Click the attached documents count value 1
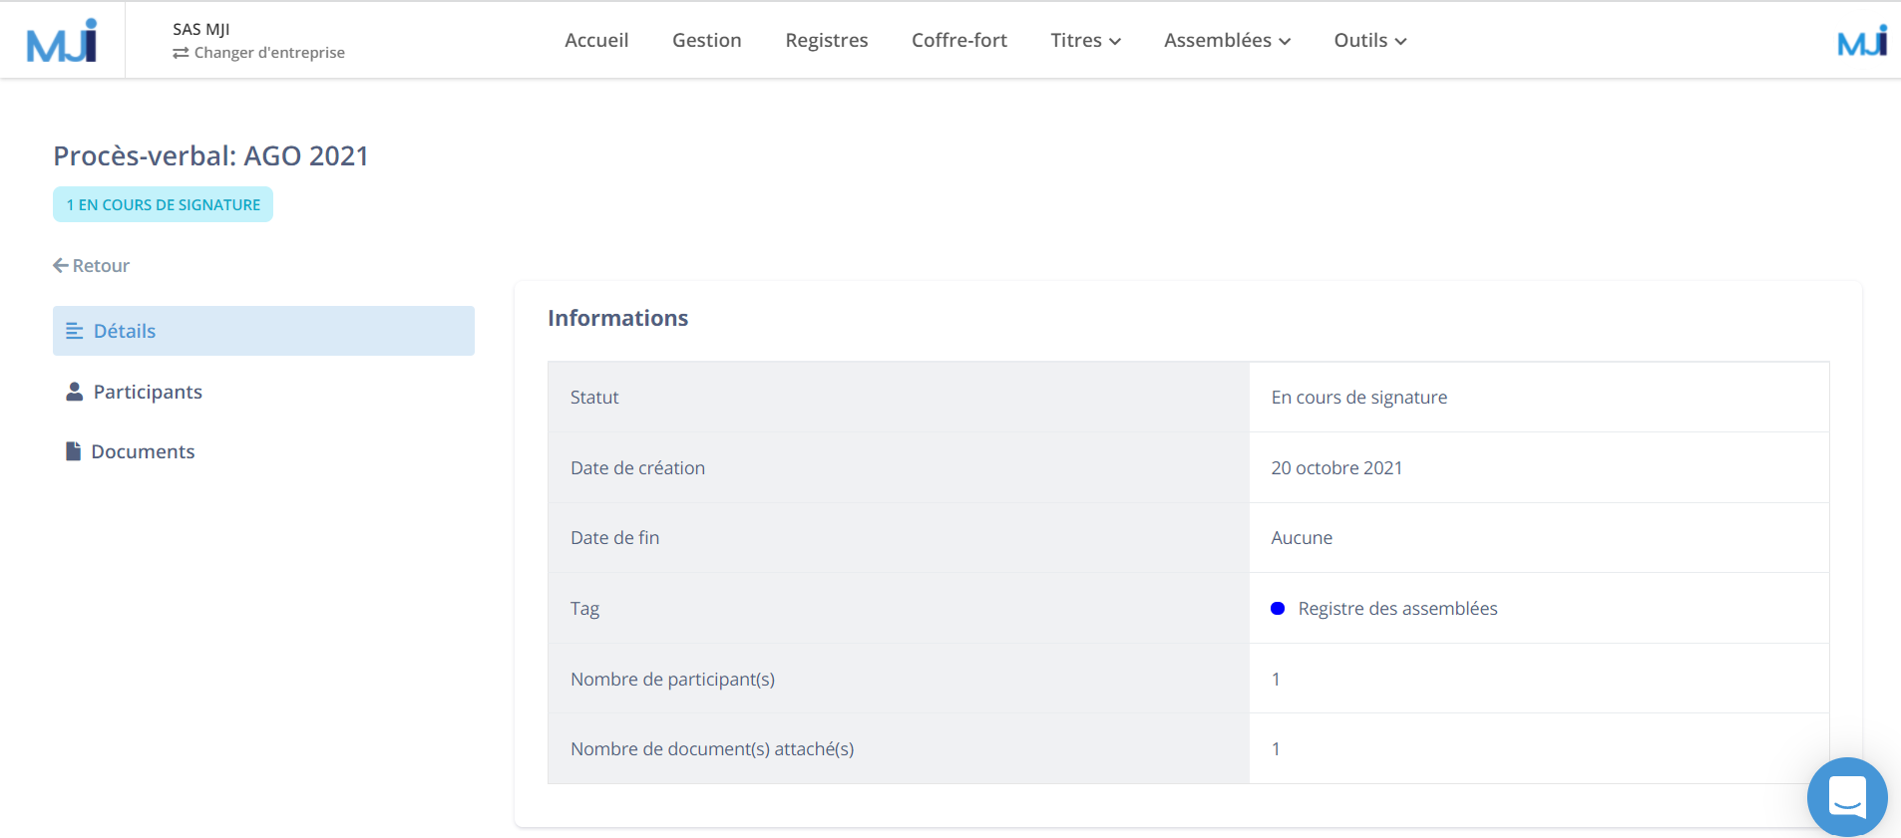This screenshot has height=838, width=1901. (x=1276, y=748)
